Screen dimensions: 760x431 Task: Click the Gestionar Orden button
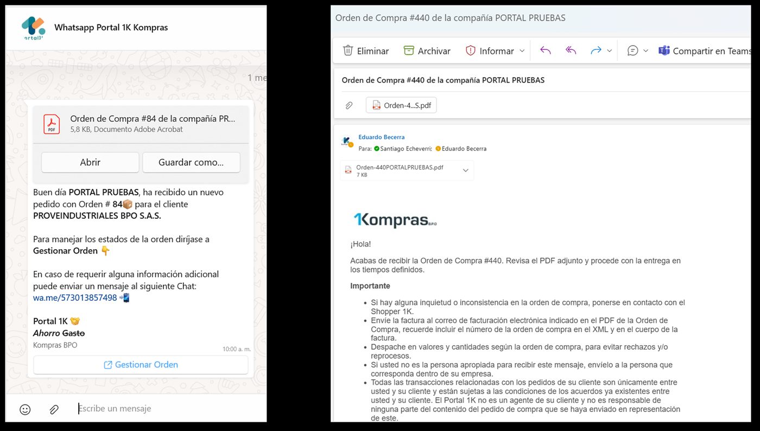click(x=141, y=365)
